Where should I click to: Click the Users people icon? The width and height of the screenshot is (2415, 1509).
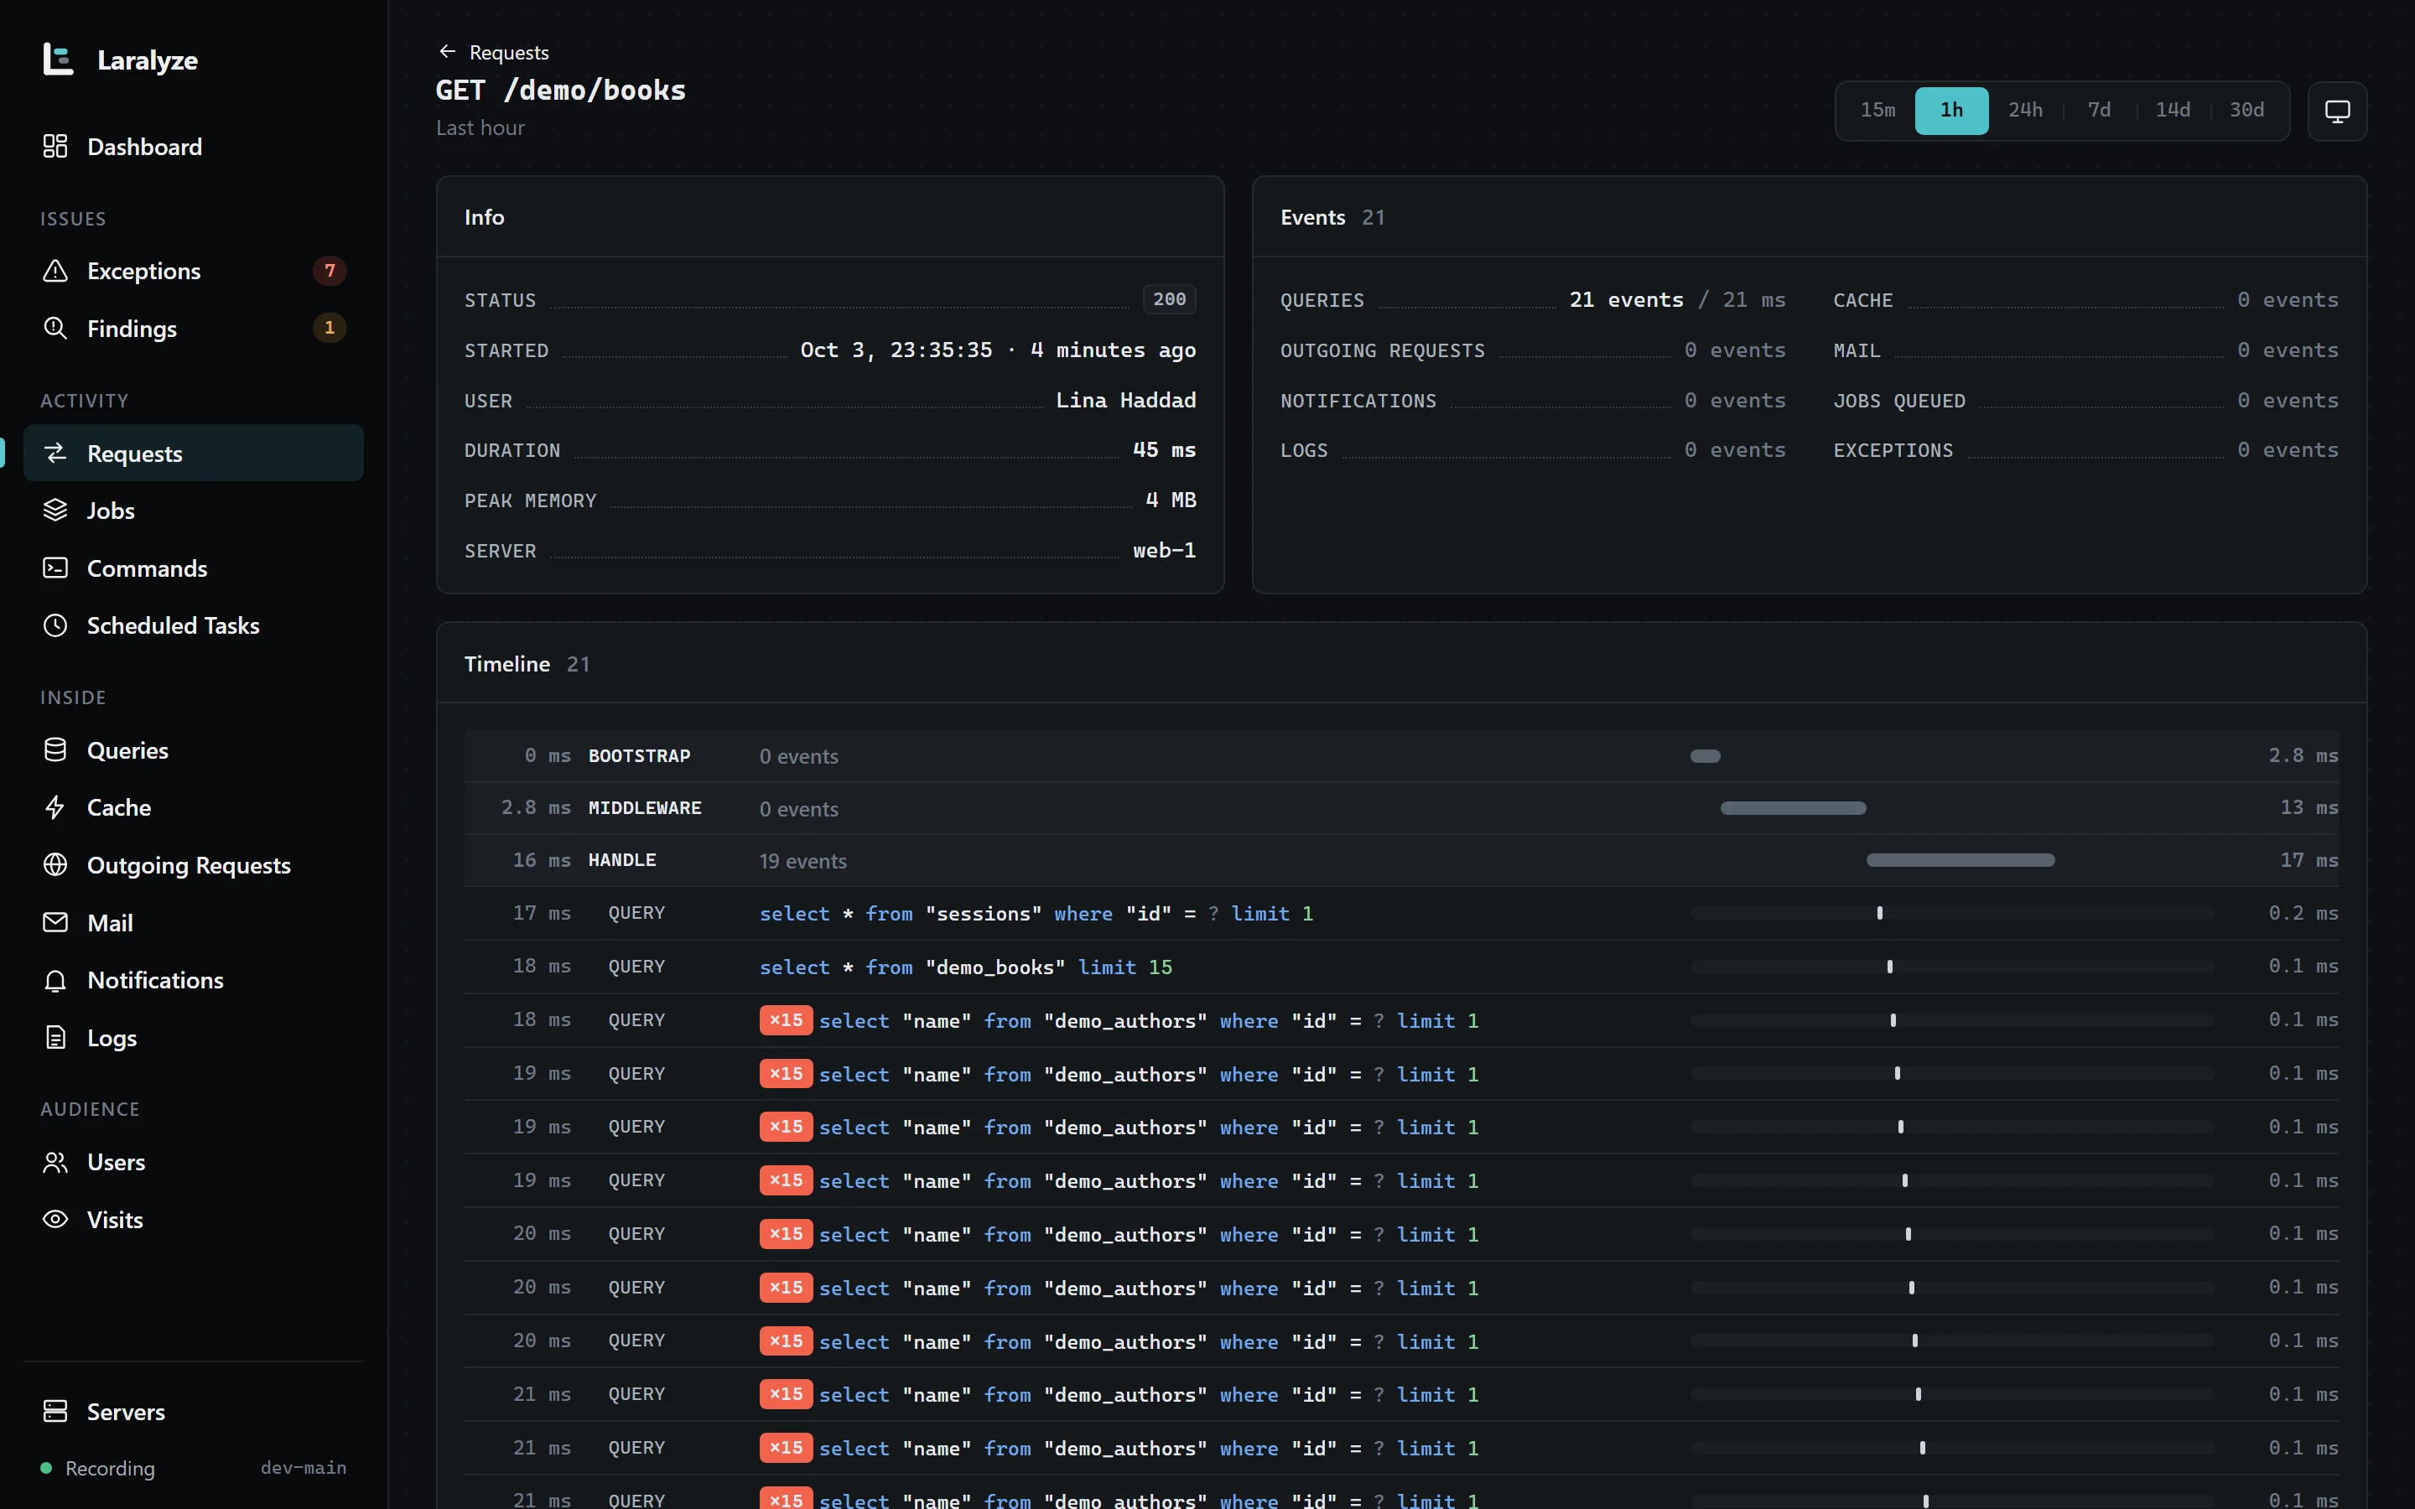[55, 1162]
